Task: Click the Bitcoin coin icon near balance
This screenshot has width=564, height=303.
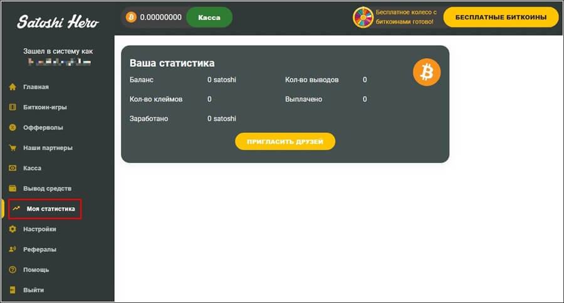Action: click(131, 17)
